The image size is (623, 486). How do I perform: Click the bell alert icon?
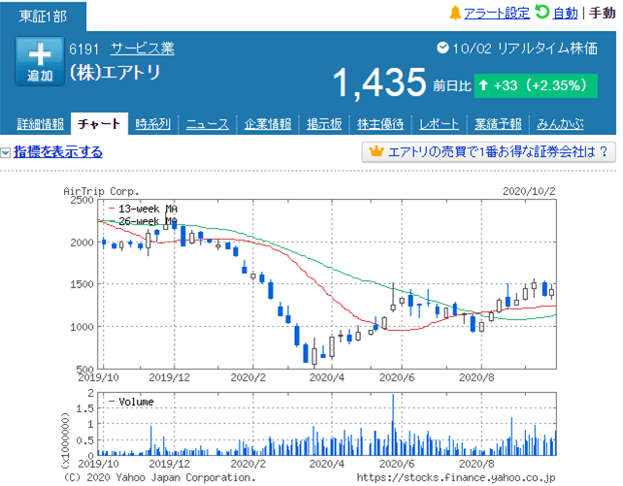coord(455,13)
